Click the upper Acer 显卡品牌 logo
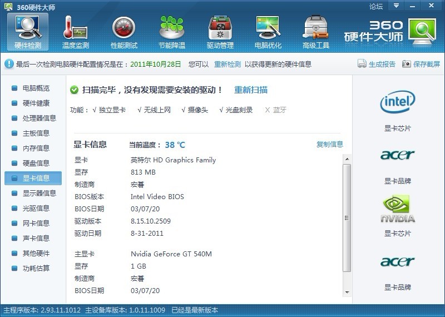The width and height of the screenshot is (445, 317). click(x=397, y=155)
